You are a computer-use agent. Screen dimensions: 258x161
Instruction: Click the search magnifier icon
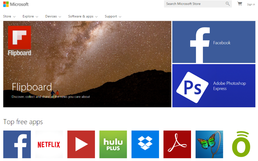pos(228,4)
